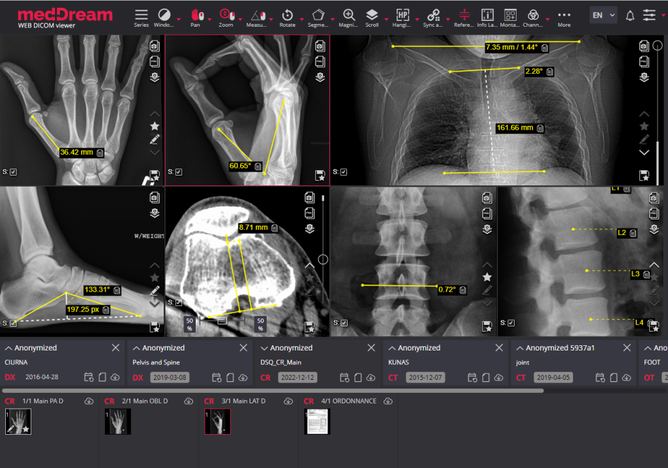Open the settings sliders icon

(649, 16)
